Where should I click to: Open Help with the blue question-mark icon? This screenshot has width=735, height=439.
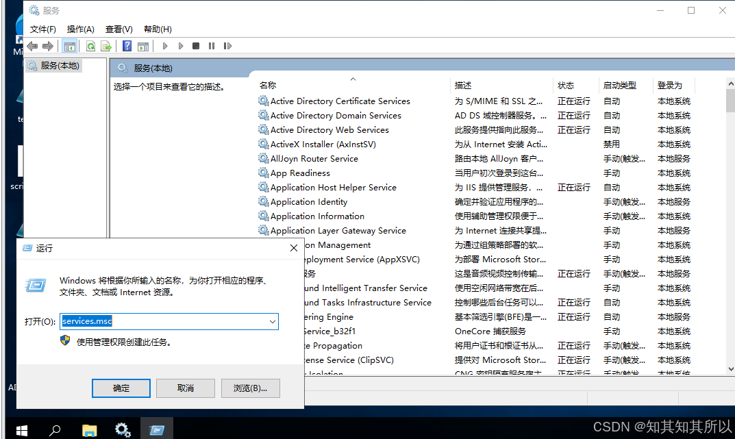[127, 46]
